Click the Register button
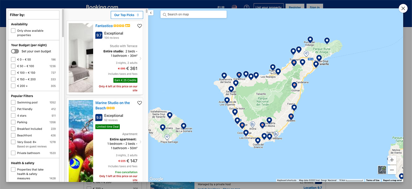Viewport: 412px width, 189px height. point(295,7)
